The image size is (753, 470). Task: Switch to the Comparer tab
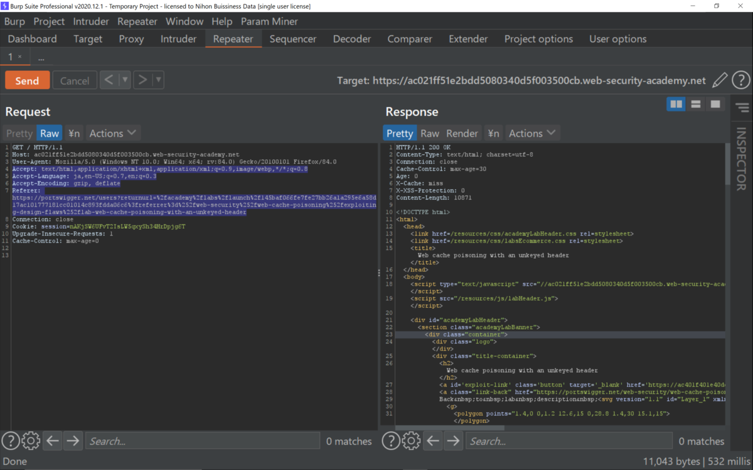410,39
